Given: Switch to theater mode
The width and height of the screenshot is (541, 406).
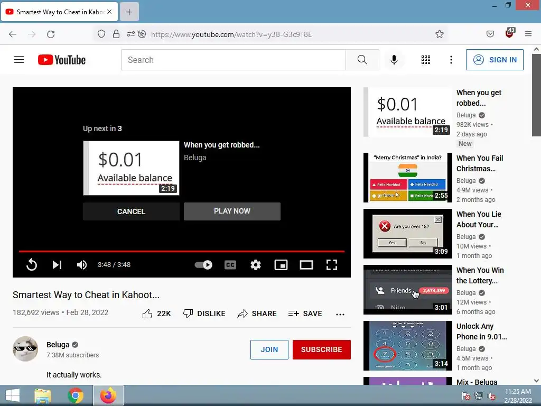Looking at the screenshot, I should [x=306, y=265].
